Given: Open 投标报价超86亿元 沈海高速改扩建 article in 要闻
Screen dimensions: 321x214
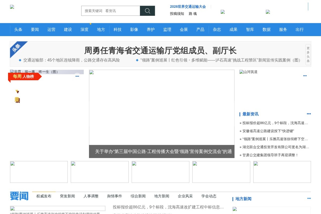Looking at the screenshot, I should (x=168, y=207).
